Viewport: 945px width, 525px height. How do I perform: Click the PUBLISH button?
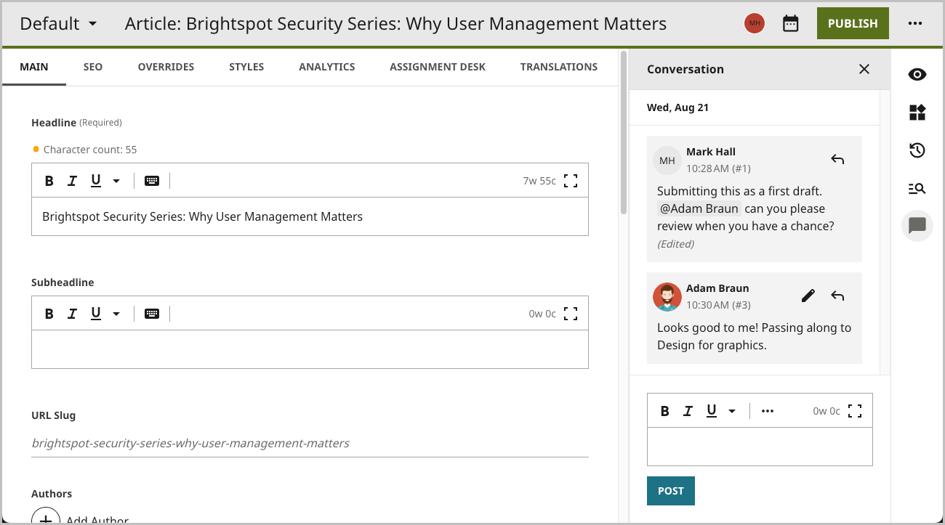click(853, 23)
